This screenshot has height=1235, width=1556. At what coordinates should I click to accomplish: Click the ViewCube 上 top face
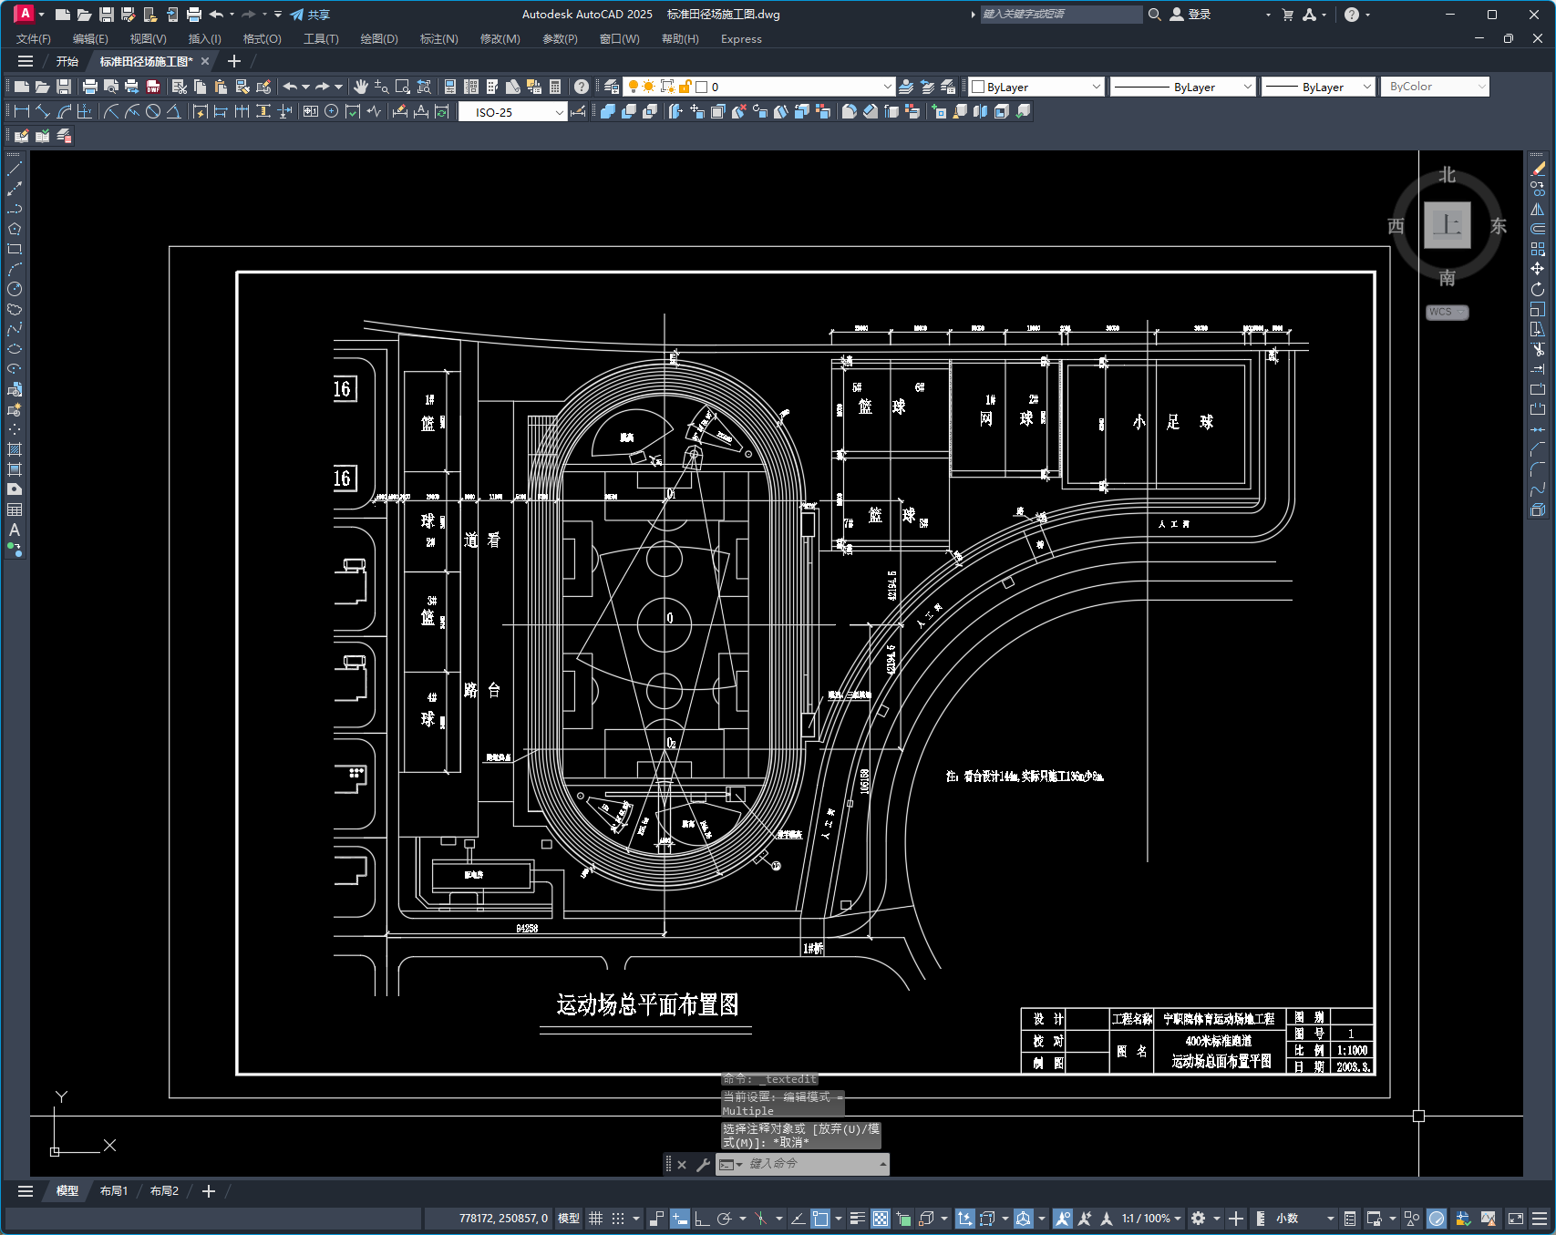click(x=1448, y=225)
